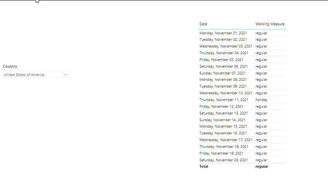Select the Friday, November 19, 2021 row
This screenshot has height=193, width=328.
tap(242, 153)
